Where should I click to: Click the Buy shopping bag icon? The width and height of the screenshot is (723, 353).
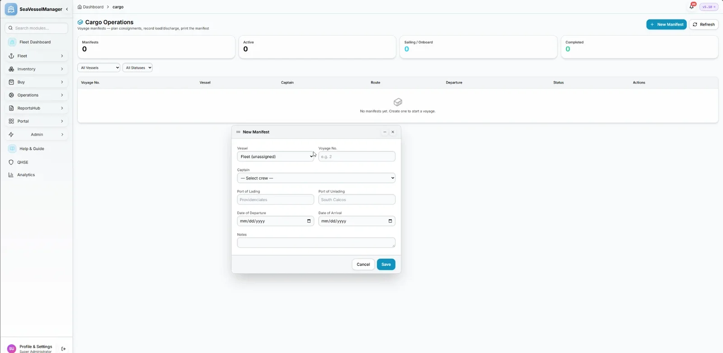click(x=11, y=82)
